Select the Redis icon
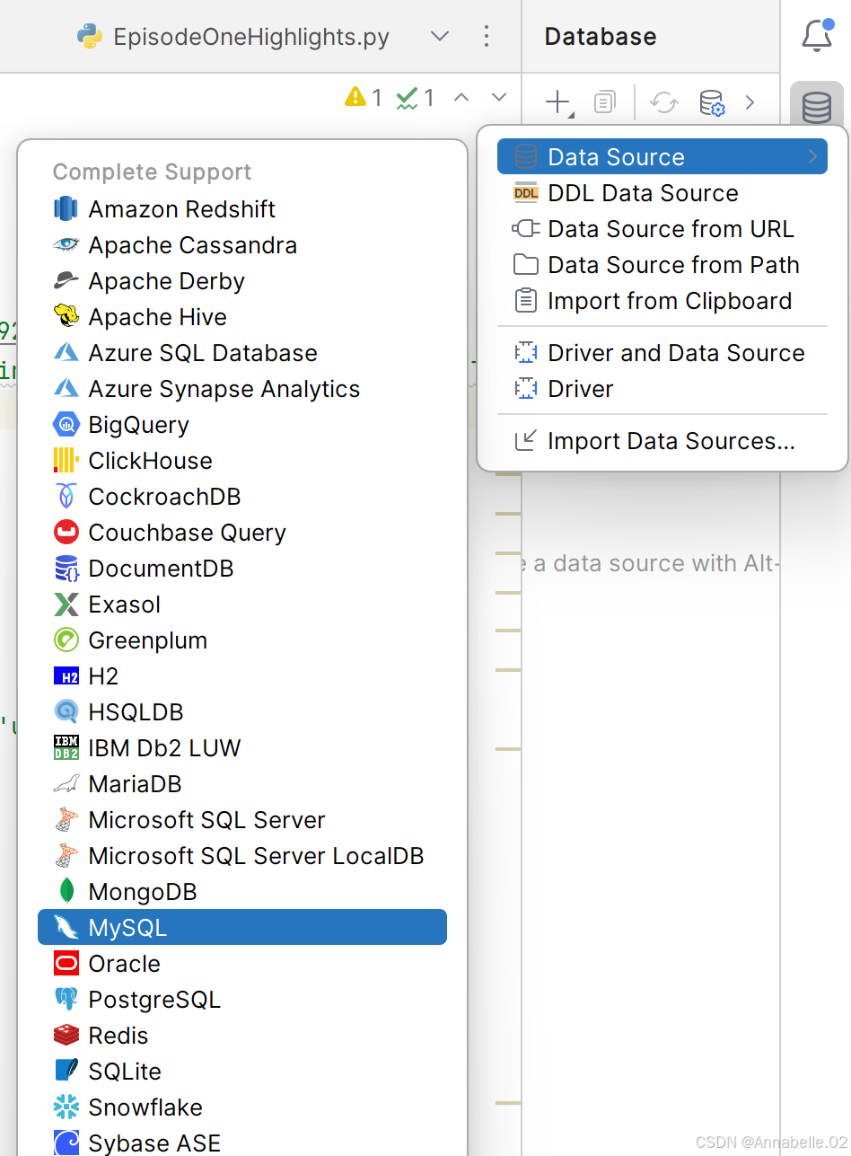 click(x=66, y=1036)
